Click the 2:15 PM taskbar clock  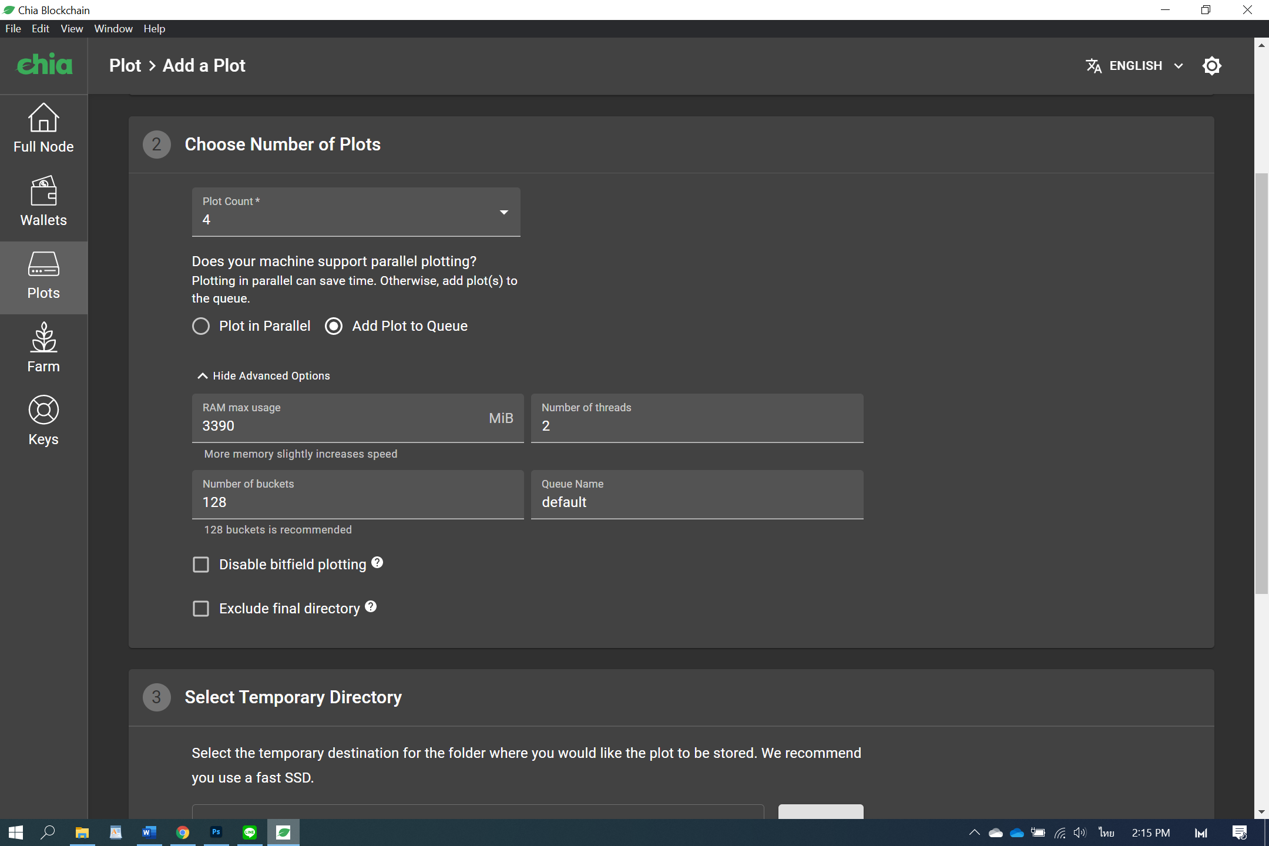pos(1151,832)
